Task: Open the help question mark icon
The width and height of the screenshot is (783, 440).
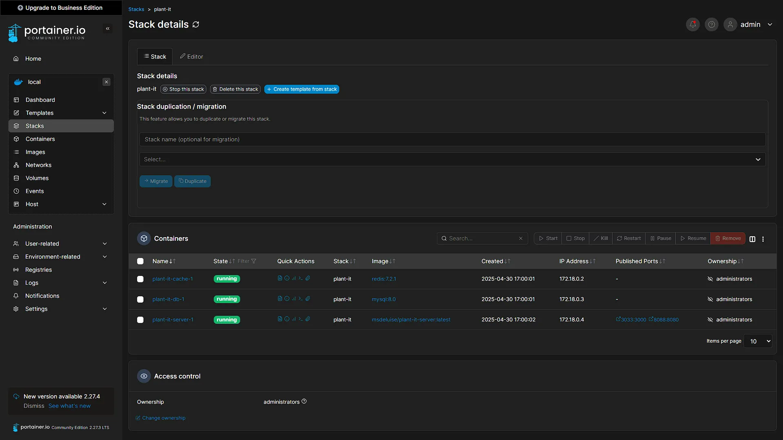Action: point(711,24)
